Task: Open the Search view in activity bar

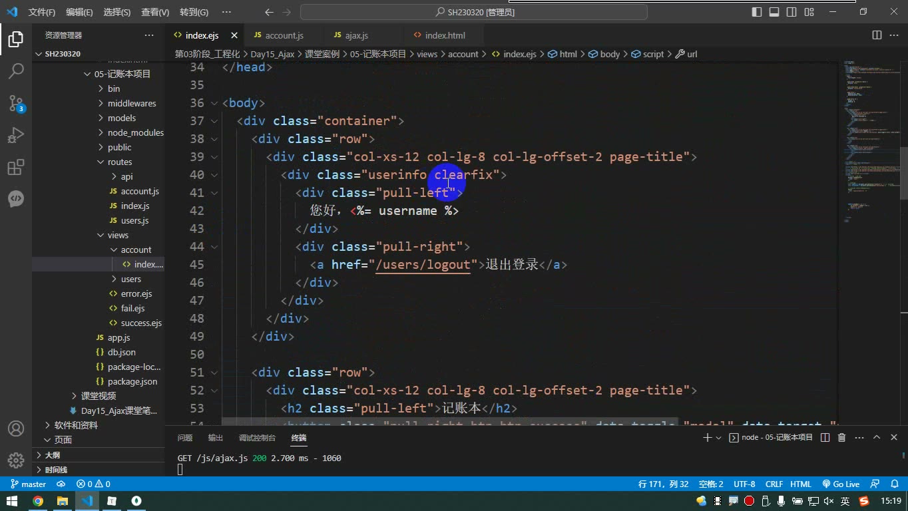Action: [x=16, y=71]
